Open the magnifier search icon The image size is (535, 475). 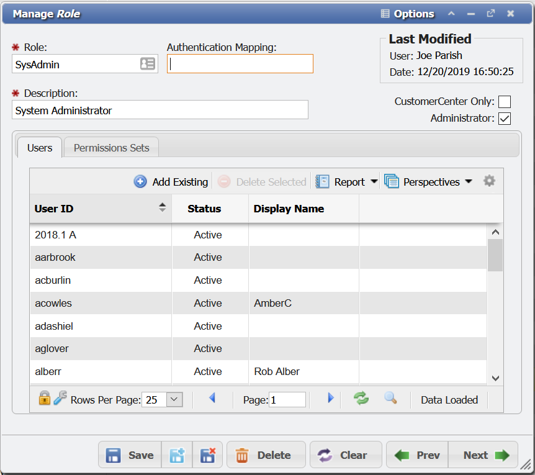tap(390, 399)
